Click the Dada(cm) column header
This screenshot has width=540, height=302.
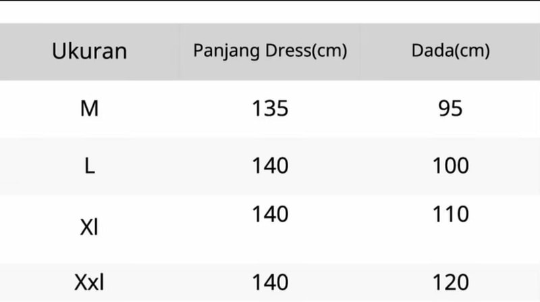[x=450, y=51]
